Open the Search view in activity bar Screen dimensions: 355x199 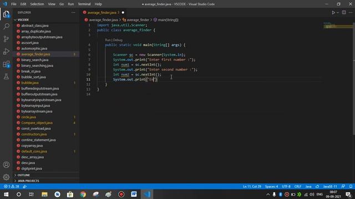pyautogui.click(x=6, y=27)
